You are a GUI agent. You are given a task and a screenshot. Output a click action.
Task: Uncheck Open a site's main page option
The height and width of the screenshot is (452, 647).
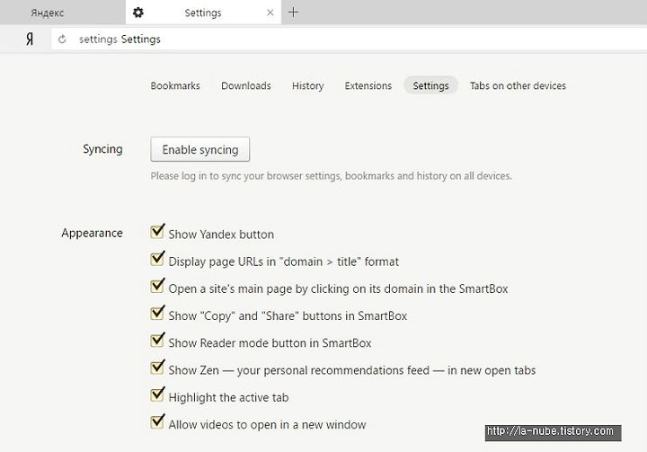(x=157, y=286)
